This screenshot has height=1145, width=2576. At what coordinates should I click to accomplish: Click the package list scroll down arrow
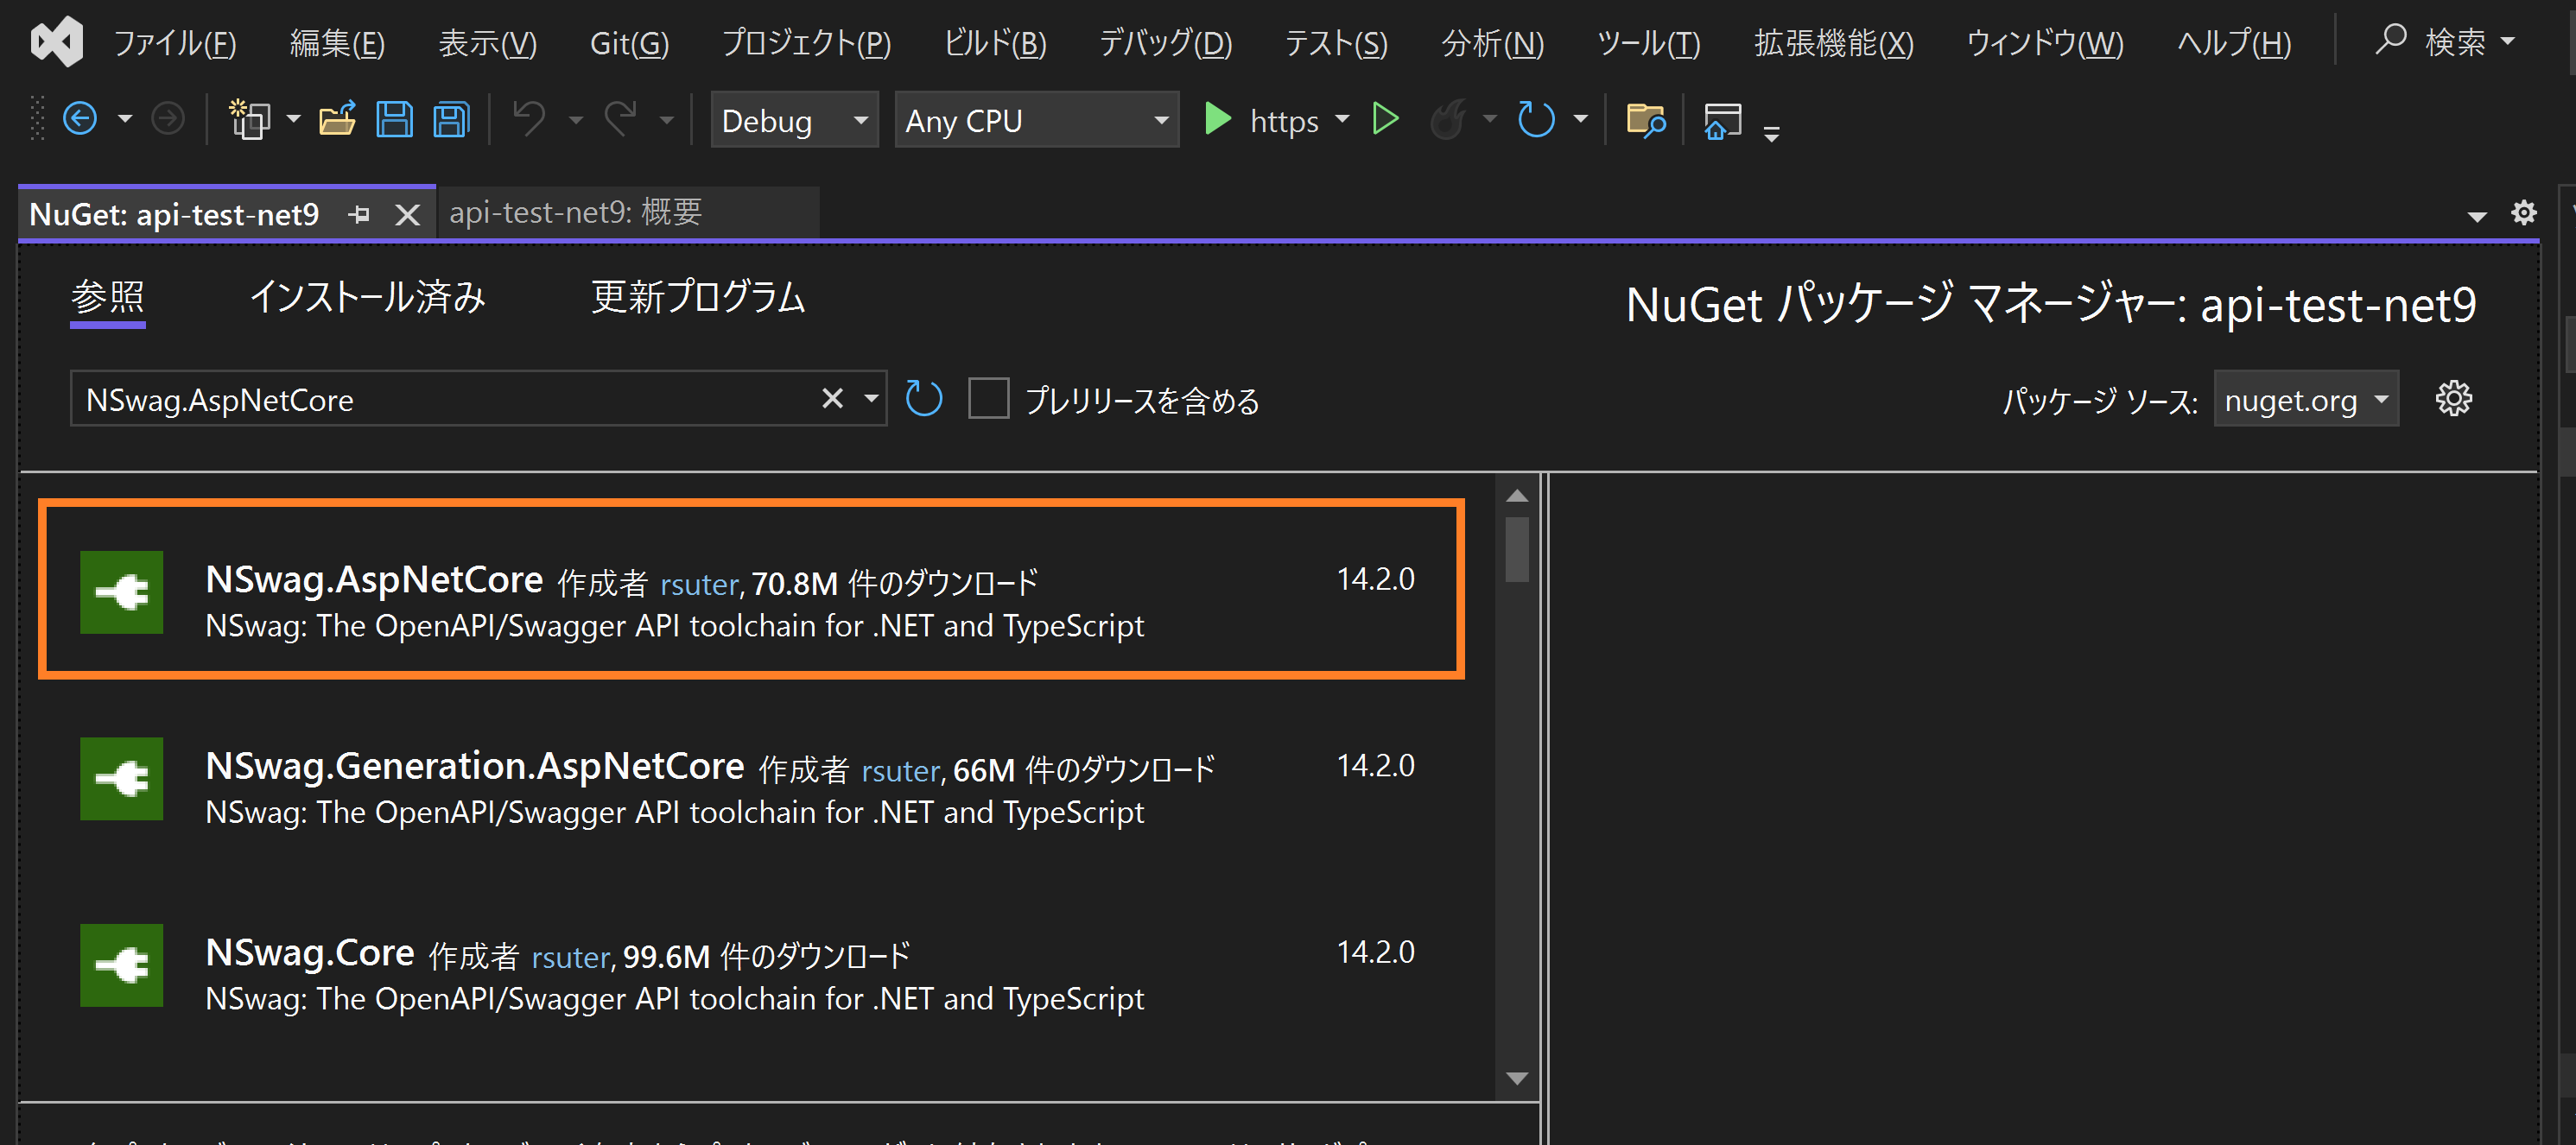pos(1517,1078)
